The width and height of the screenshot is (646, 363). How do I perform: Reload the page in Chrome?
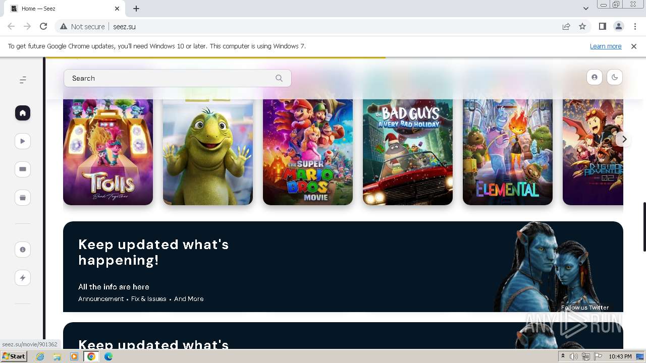43,27
